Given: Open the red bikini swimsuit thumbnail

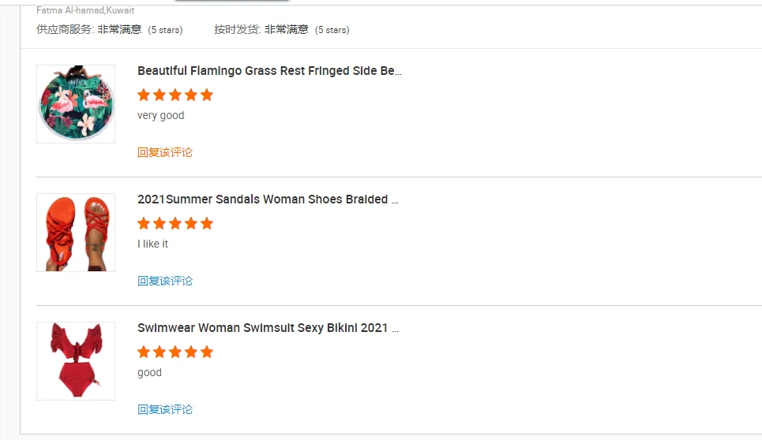Looking at the screenshot, I should click(x=76, y=361).
